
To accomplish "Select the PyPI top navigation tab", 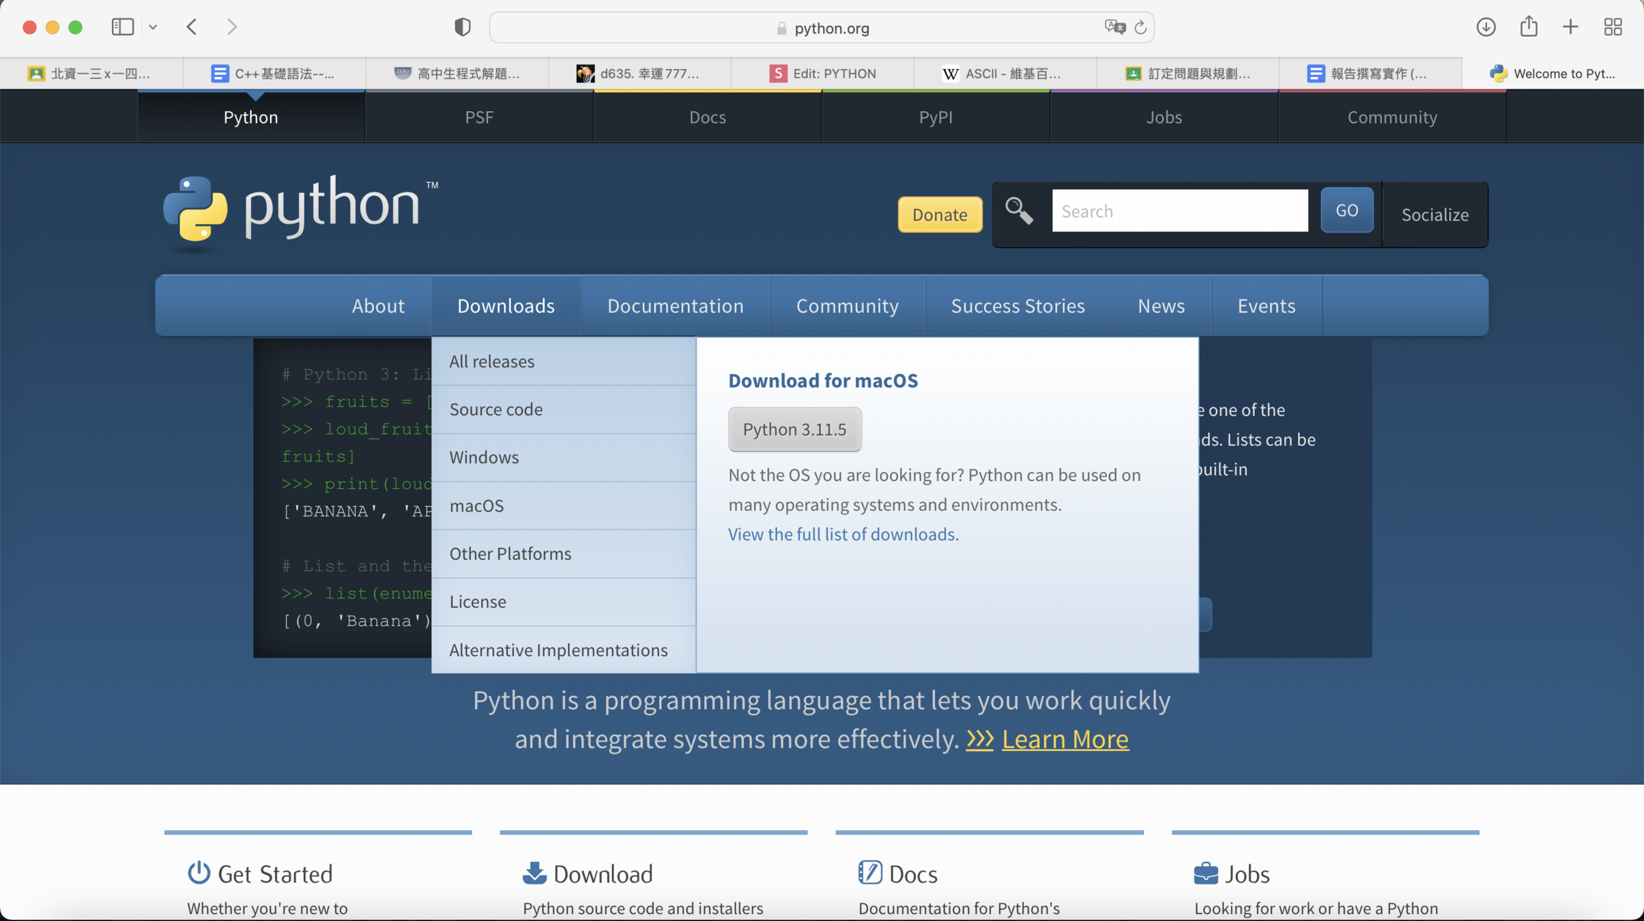I will tap(935, 117).
